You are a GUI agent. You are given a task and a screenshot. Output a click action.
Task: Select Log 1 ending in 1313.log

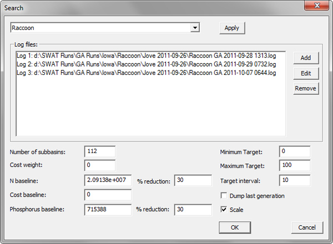click(147, 56)
